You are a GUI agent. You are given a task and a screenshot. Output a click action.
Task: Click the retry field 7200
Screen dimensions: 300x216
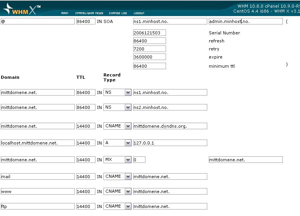pyautogui.click(x=150, y=49)
